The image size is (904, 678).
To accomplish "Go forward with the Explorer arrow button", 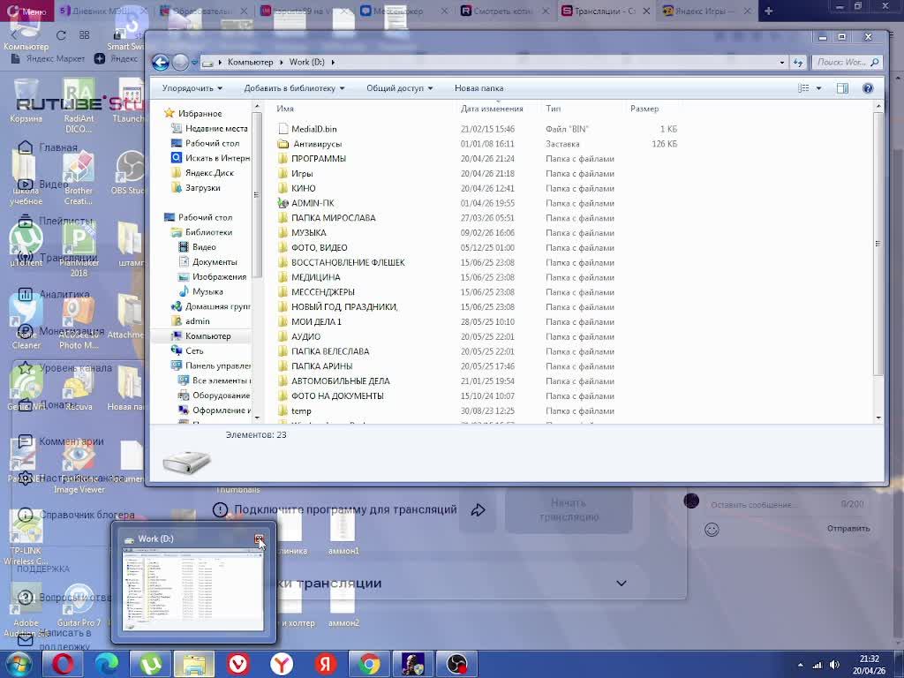I will coord(180,62).
